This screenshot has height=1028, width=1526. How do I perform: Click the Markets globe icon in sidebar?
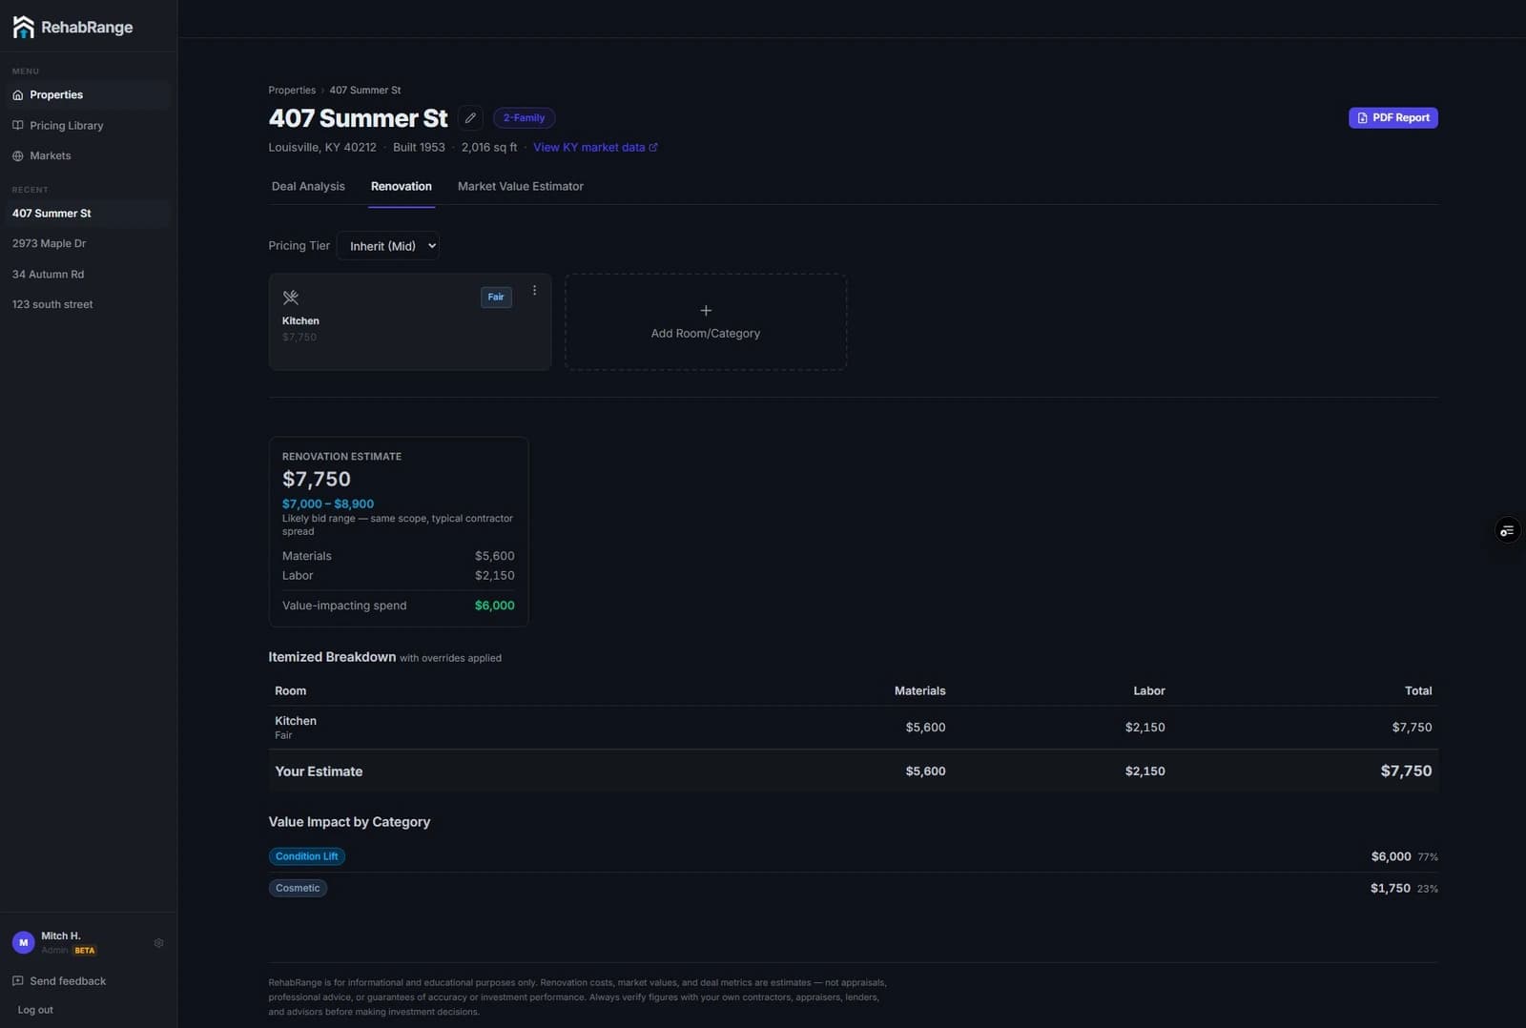[x=18, y=155]
